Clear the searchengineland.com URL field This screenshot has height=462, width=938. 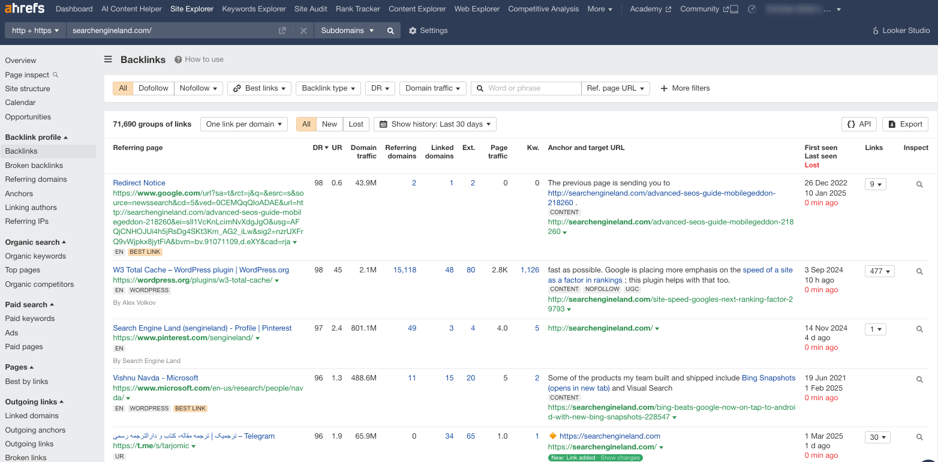coord(303,31)
